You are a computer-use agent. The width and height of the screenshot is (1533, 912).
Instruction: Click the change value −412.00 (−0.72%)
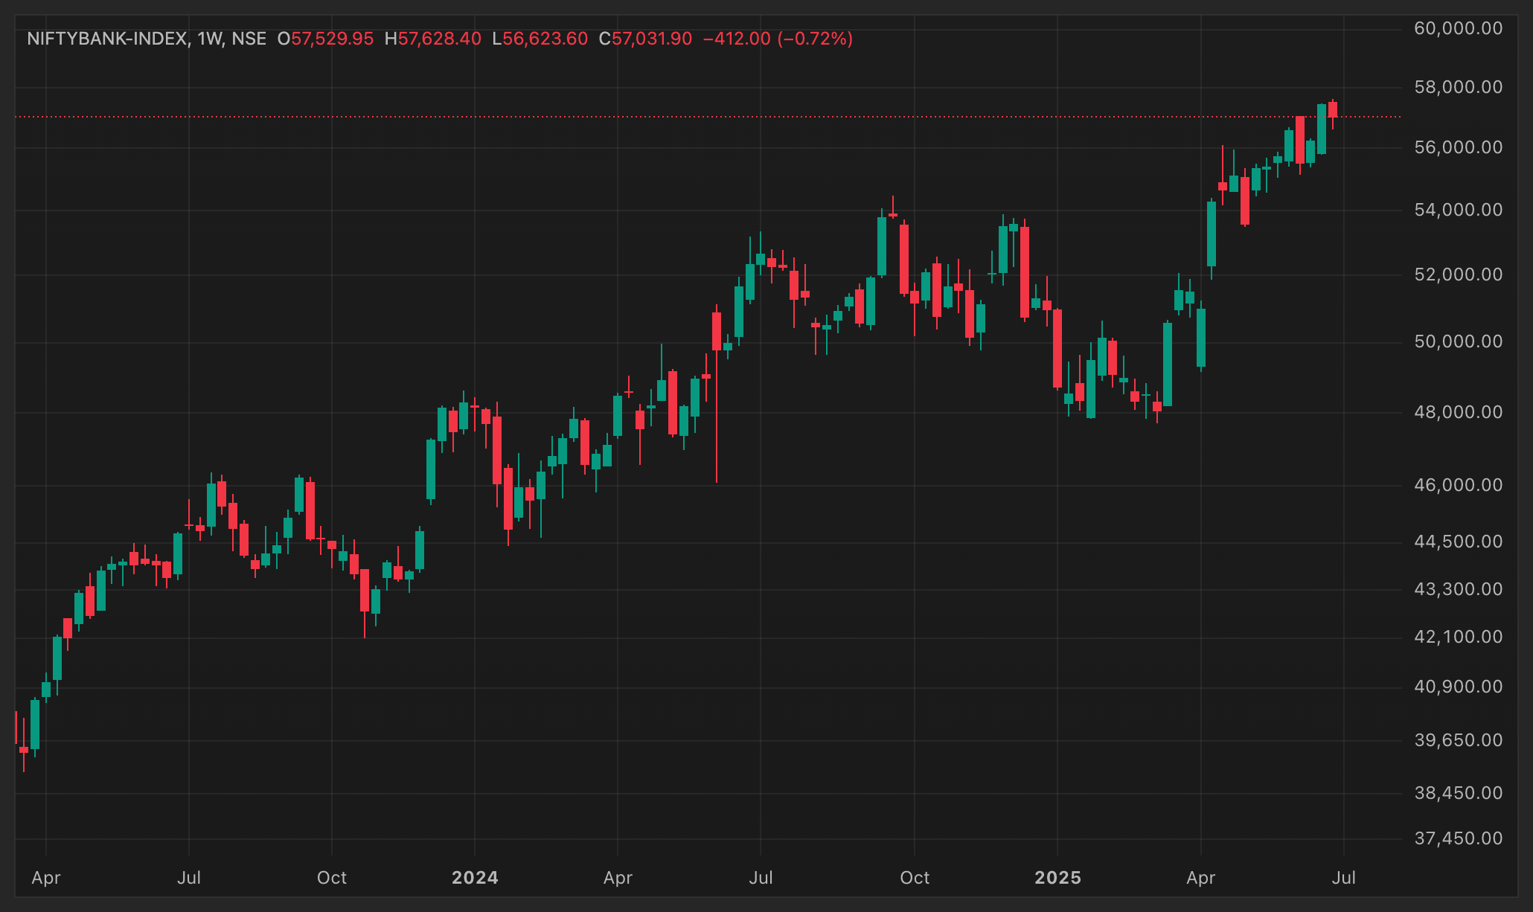tap(778, 39)
